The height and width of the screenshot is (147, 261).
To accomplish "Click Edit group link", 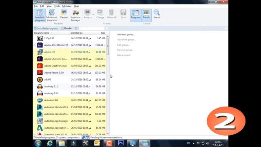I will tap(123, 45).
